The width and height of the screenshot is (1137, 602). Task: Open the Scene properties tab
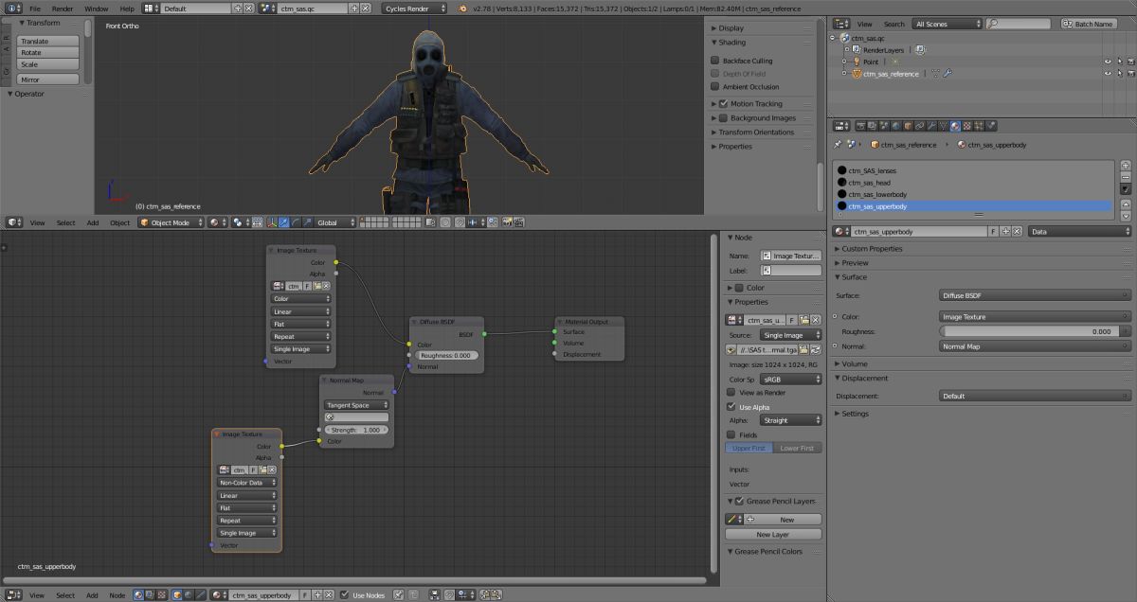884,125
